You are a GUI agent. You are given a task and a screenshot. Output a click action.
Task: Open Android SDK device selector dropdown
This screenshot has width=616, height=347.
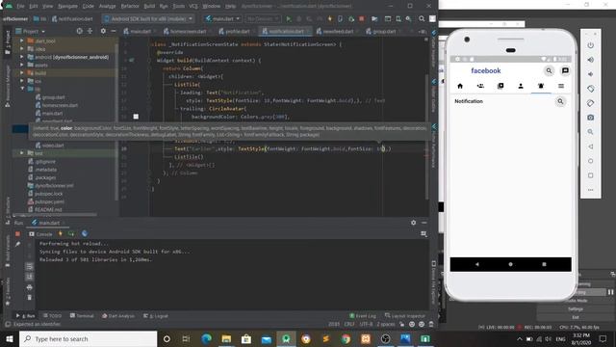click(149, 19)
